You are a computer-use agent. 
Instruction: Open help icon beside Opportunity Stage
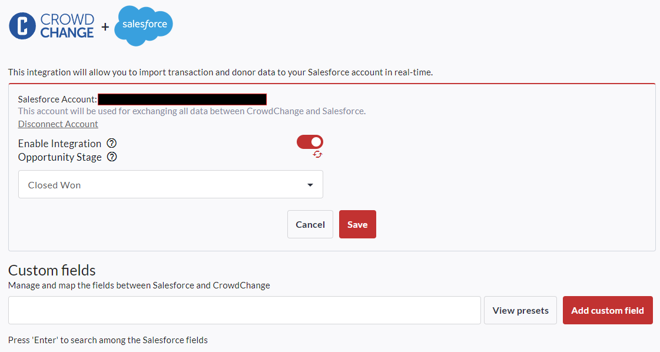pyautogui.click(x=112, y=157)
